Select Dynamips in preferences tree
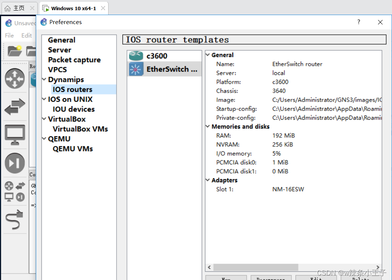 coord(66,80)
